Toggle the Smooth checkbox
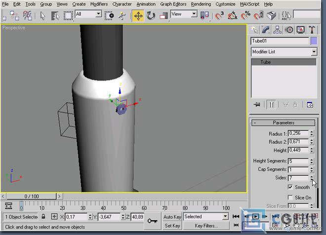This screenshot has height=235, width=326. point(290,187)
